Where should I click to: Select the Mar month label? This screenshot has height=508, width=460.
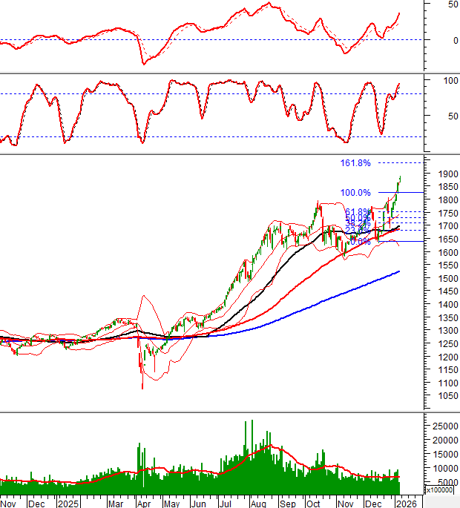116,503
